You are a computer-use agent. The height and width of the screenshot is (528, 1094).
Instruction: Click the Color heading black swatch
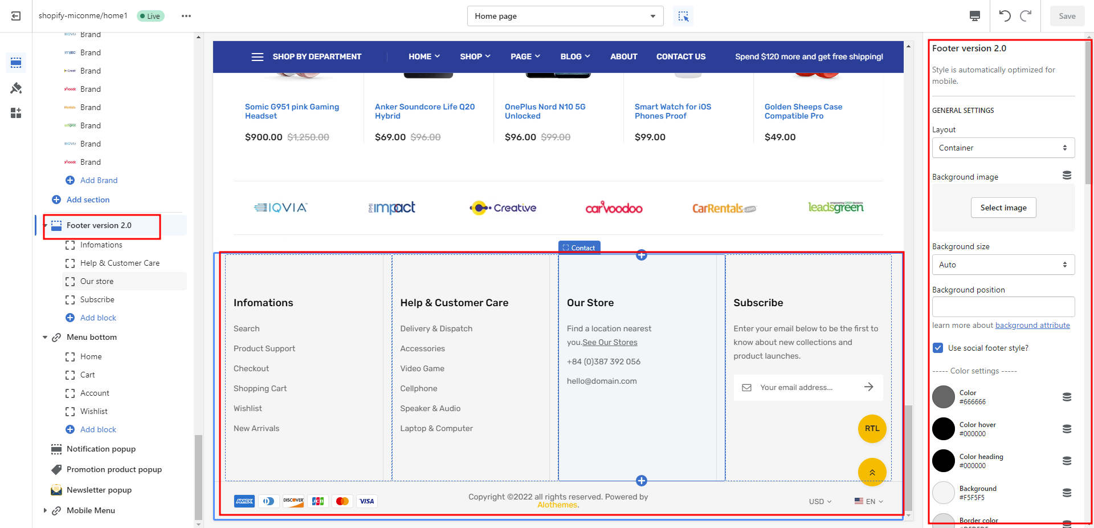click(x=943, y=461)
